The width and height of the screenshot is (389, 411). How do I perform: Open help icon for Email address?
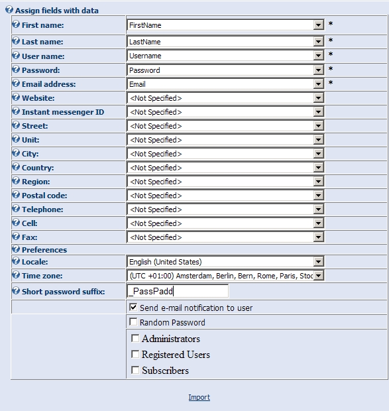point(16,84)
